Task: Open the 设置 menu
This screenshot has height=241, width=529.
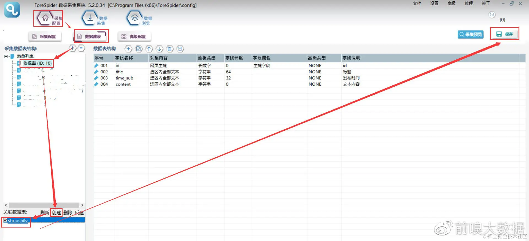Action: (434, 3)
